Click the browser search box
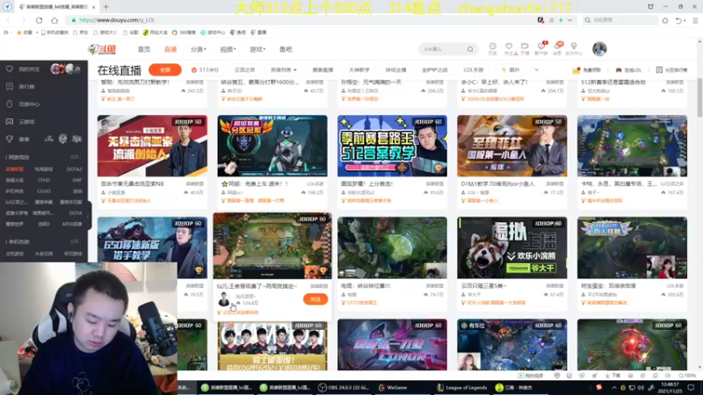Viewport: 703px width, 395px height. 622,20
